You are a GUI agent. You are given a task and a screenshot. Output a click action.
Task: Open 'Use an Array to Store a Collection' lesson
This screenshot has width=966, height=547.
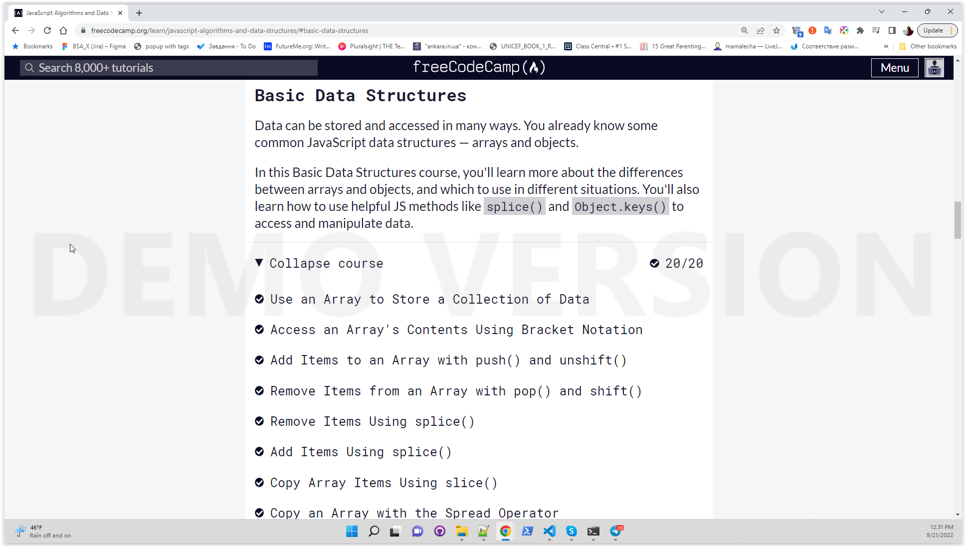click(429, 299)
